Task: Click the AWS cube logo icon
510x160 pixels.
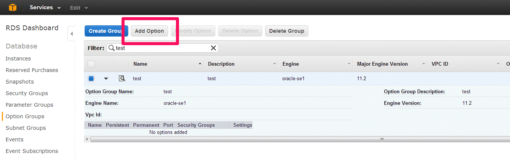Action: click(13, 7)
